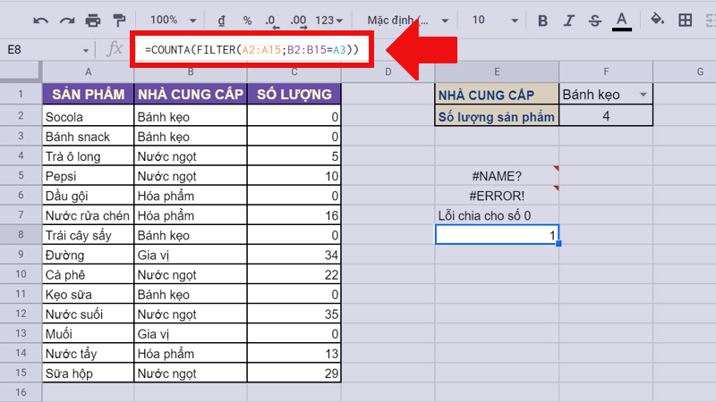This screenshot has height=402, width=716.
Task: Click the Undo icon
Action: click(x=41, y=20)
